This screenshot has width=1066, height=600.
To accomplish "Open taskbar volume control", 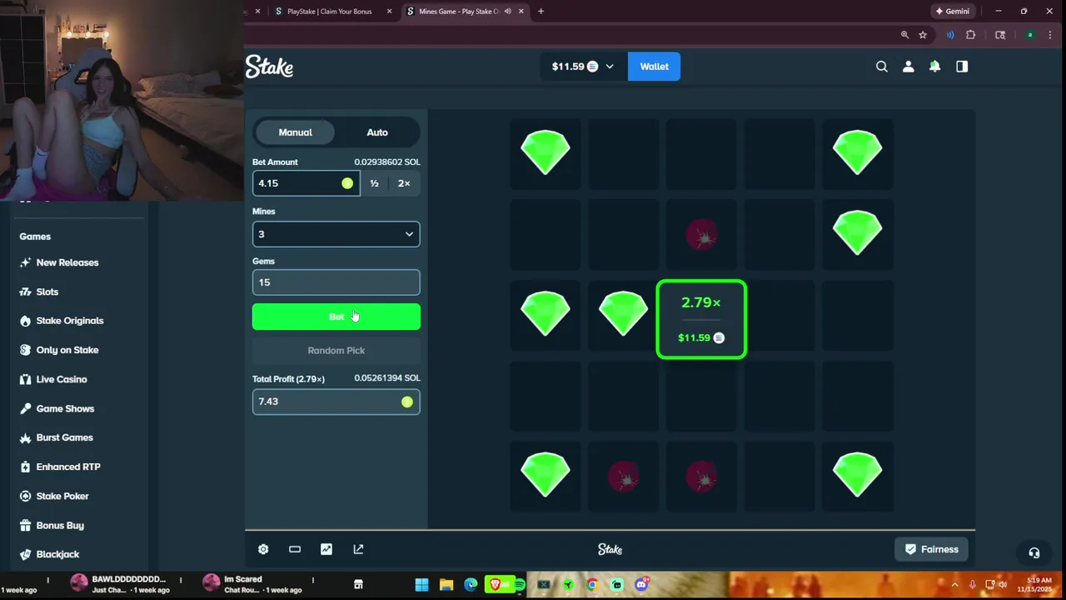I will pyautogui.click(x=1003, y=585).
